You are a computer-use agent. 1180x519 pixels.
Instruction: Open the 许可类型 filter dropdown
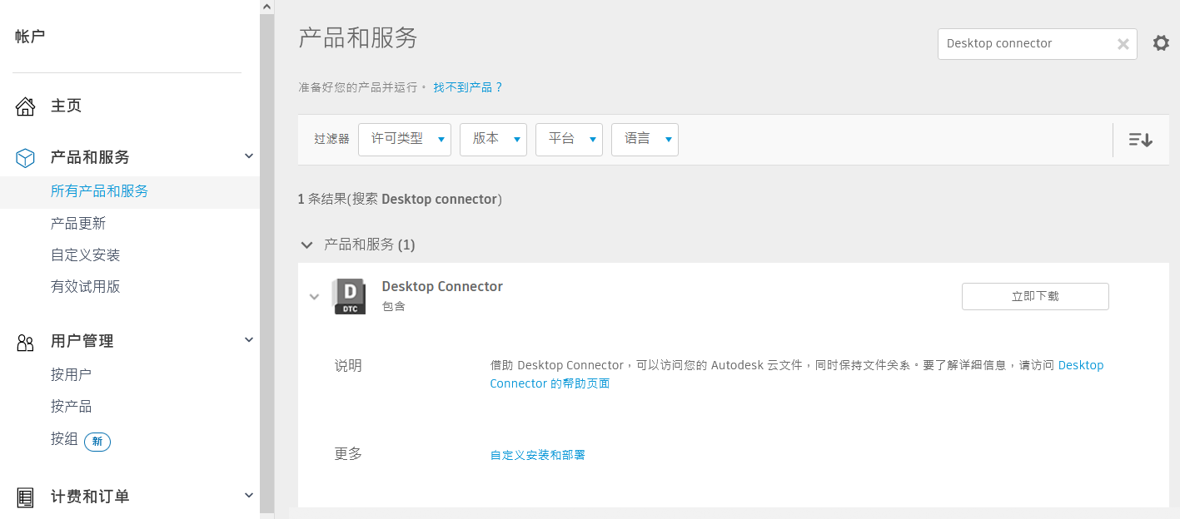click(x=405, y=140)
